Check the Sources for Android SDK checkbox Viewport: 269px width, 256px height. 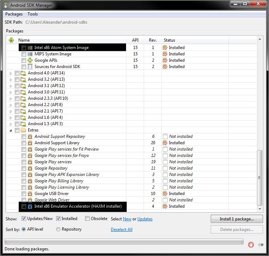tap(24, 67)
